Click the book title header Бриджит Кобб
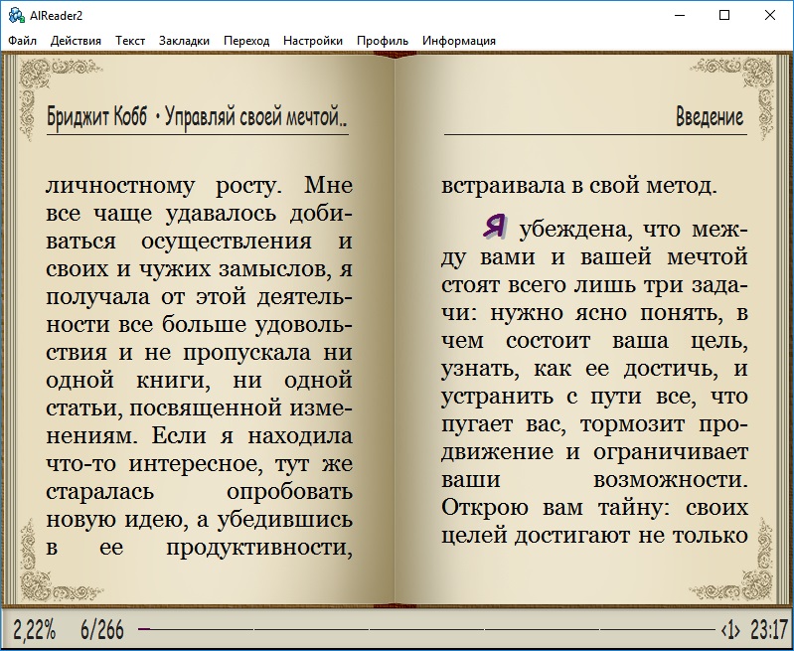This screenshot has width=794, height=651. (x=197, y=117)
